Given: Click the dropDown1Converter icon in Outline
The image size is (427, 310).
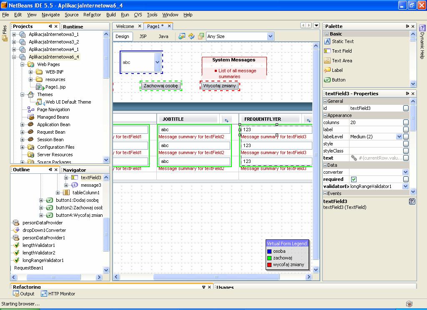Looking at the screenshot, I should pos(16,230).
